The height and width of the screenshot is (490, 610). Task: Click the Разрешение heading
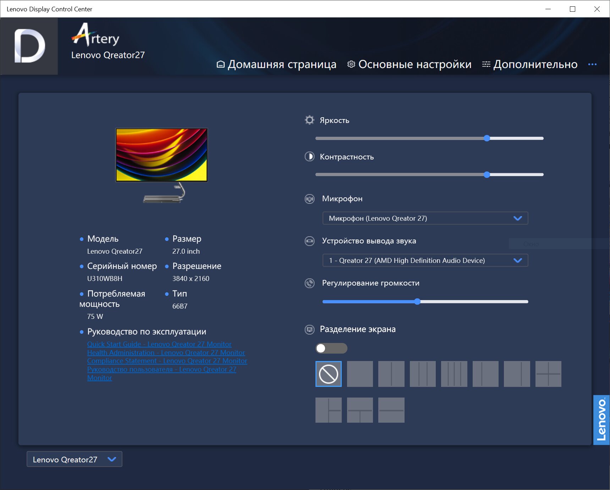pos(197,266)
